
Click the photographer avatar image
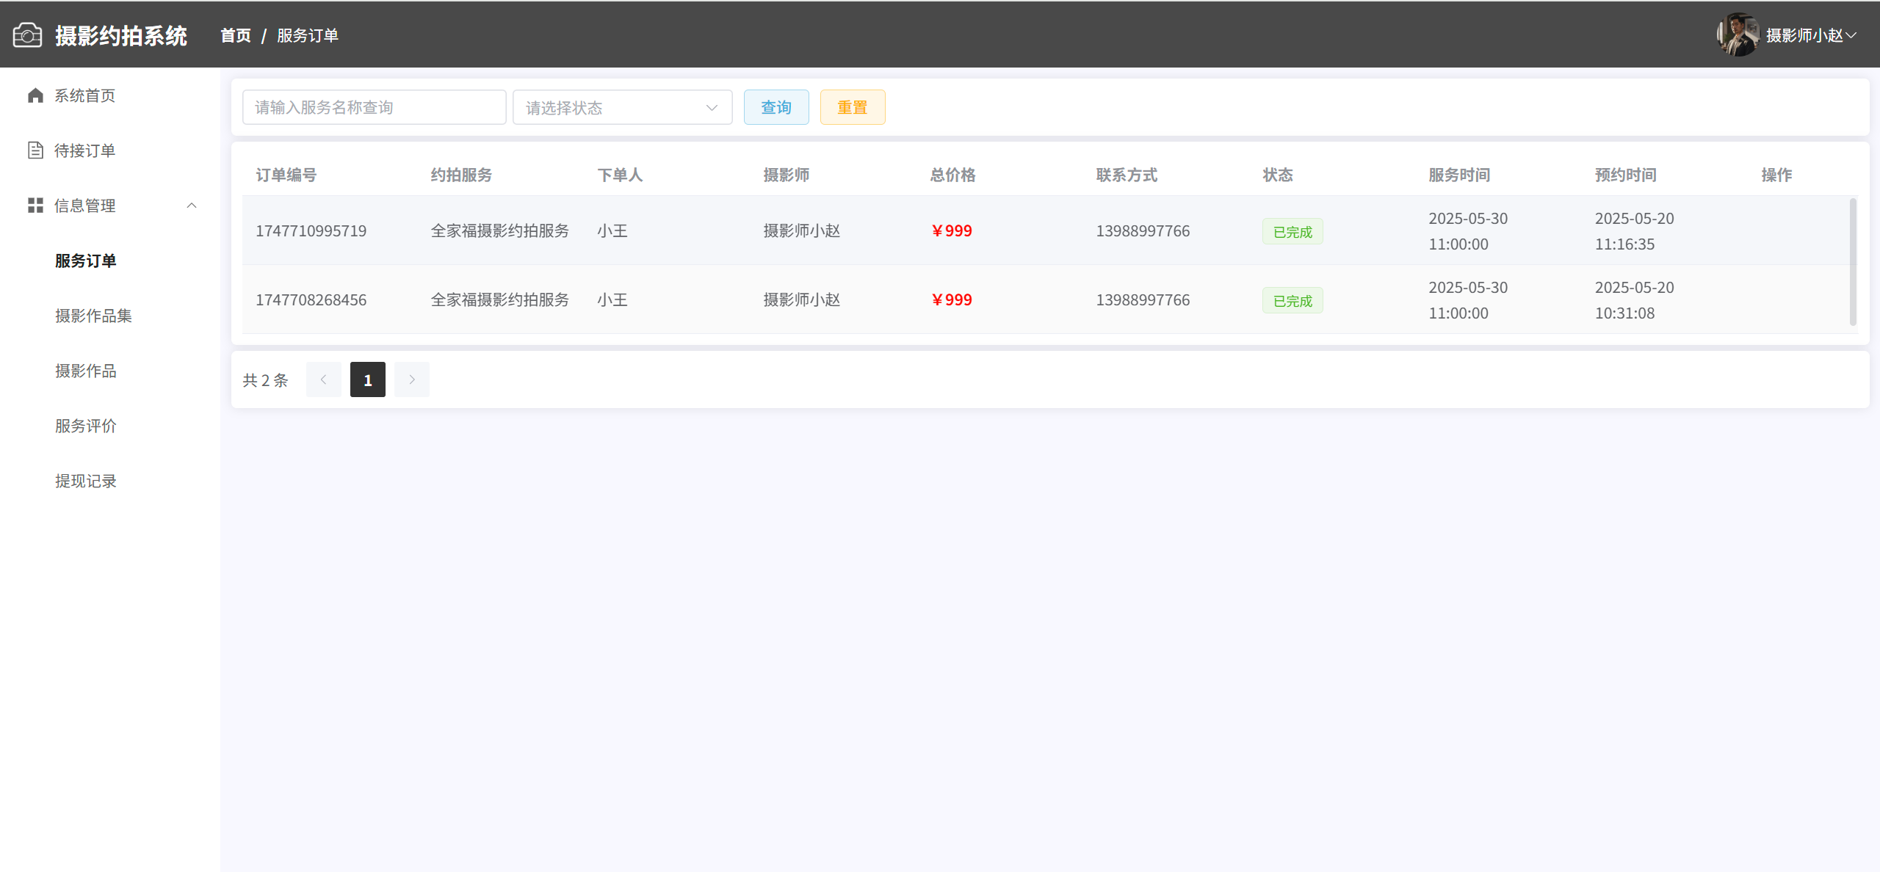pos(1738,34)
